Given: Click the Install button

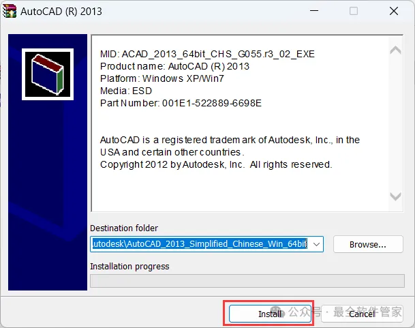Looking at the screenshot, I should pos(270,314).
